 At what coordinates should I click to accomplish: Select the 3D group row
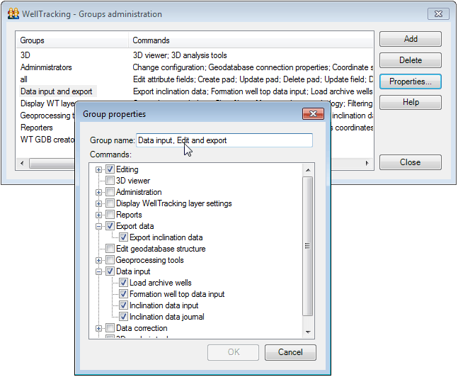[x=25, y=55]
